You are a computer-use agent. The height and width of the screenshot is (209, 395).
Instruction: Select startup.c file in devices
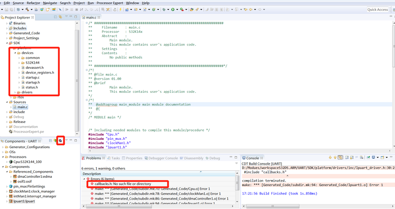(x=32, y=77)
